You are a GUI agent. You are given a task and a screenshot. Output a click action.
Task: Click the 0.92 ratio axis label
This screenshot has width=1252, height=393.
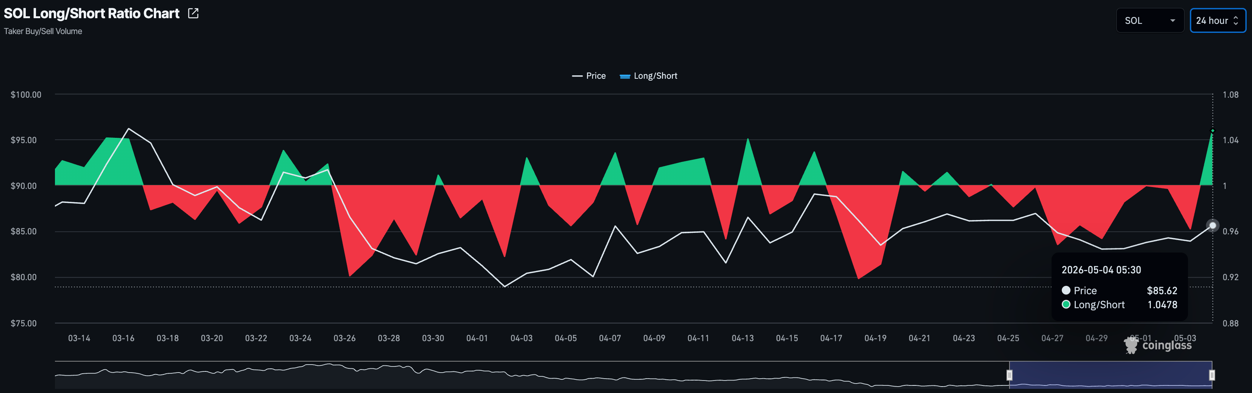pyautogui.click(x=1231, y=277)
